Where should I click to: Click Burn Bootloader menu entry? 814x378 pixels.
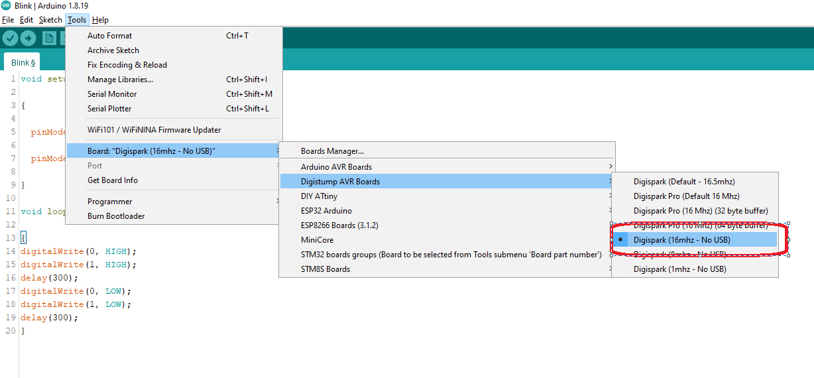coord(174,216)
